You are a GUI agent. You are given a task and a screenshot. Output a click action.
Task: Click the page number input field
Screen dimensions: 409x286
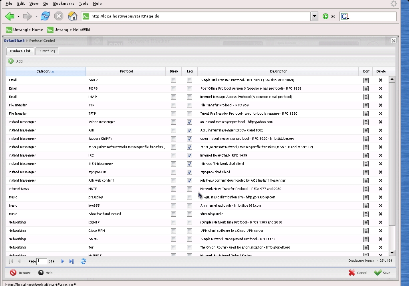point(42,261)
